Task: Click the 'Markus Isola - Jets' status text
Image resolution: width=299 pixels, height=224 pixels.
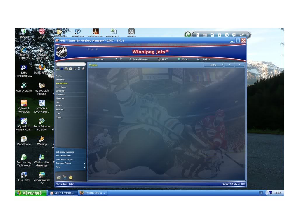Action: (65, 184)
